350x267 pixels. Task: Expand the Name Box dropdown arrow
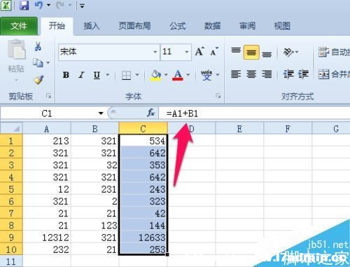coord(101,114)
